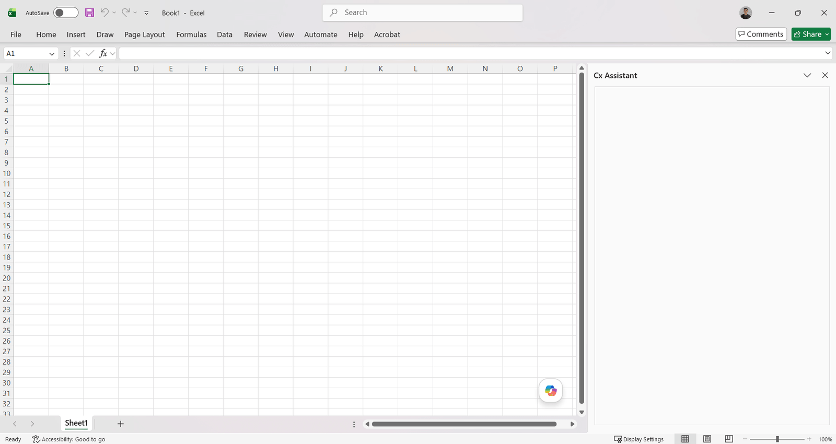Open Display Settings in status bar
The image size is (836, 444).
[x=638, y=439]
